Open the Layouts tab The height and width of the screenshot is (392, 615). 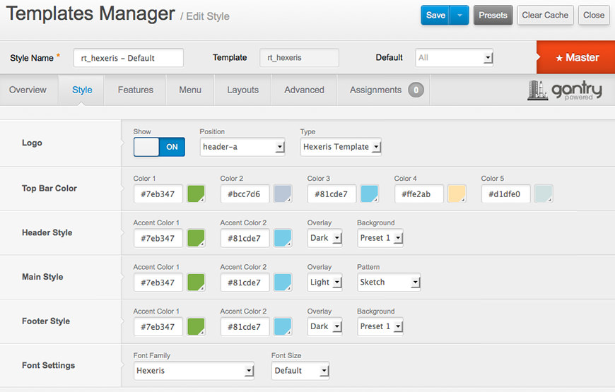pyautogui.click(x=242, y=90)
